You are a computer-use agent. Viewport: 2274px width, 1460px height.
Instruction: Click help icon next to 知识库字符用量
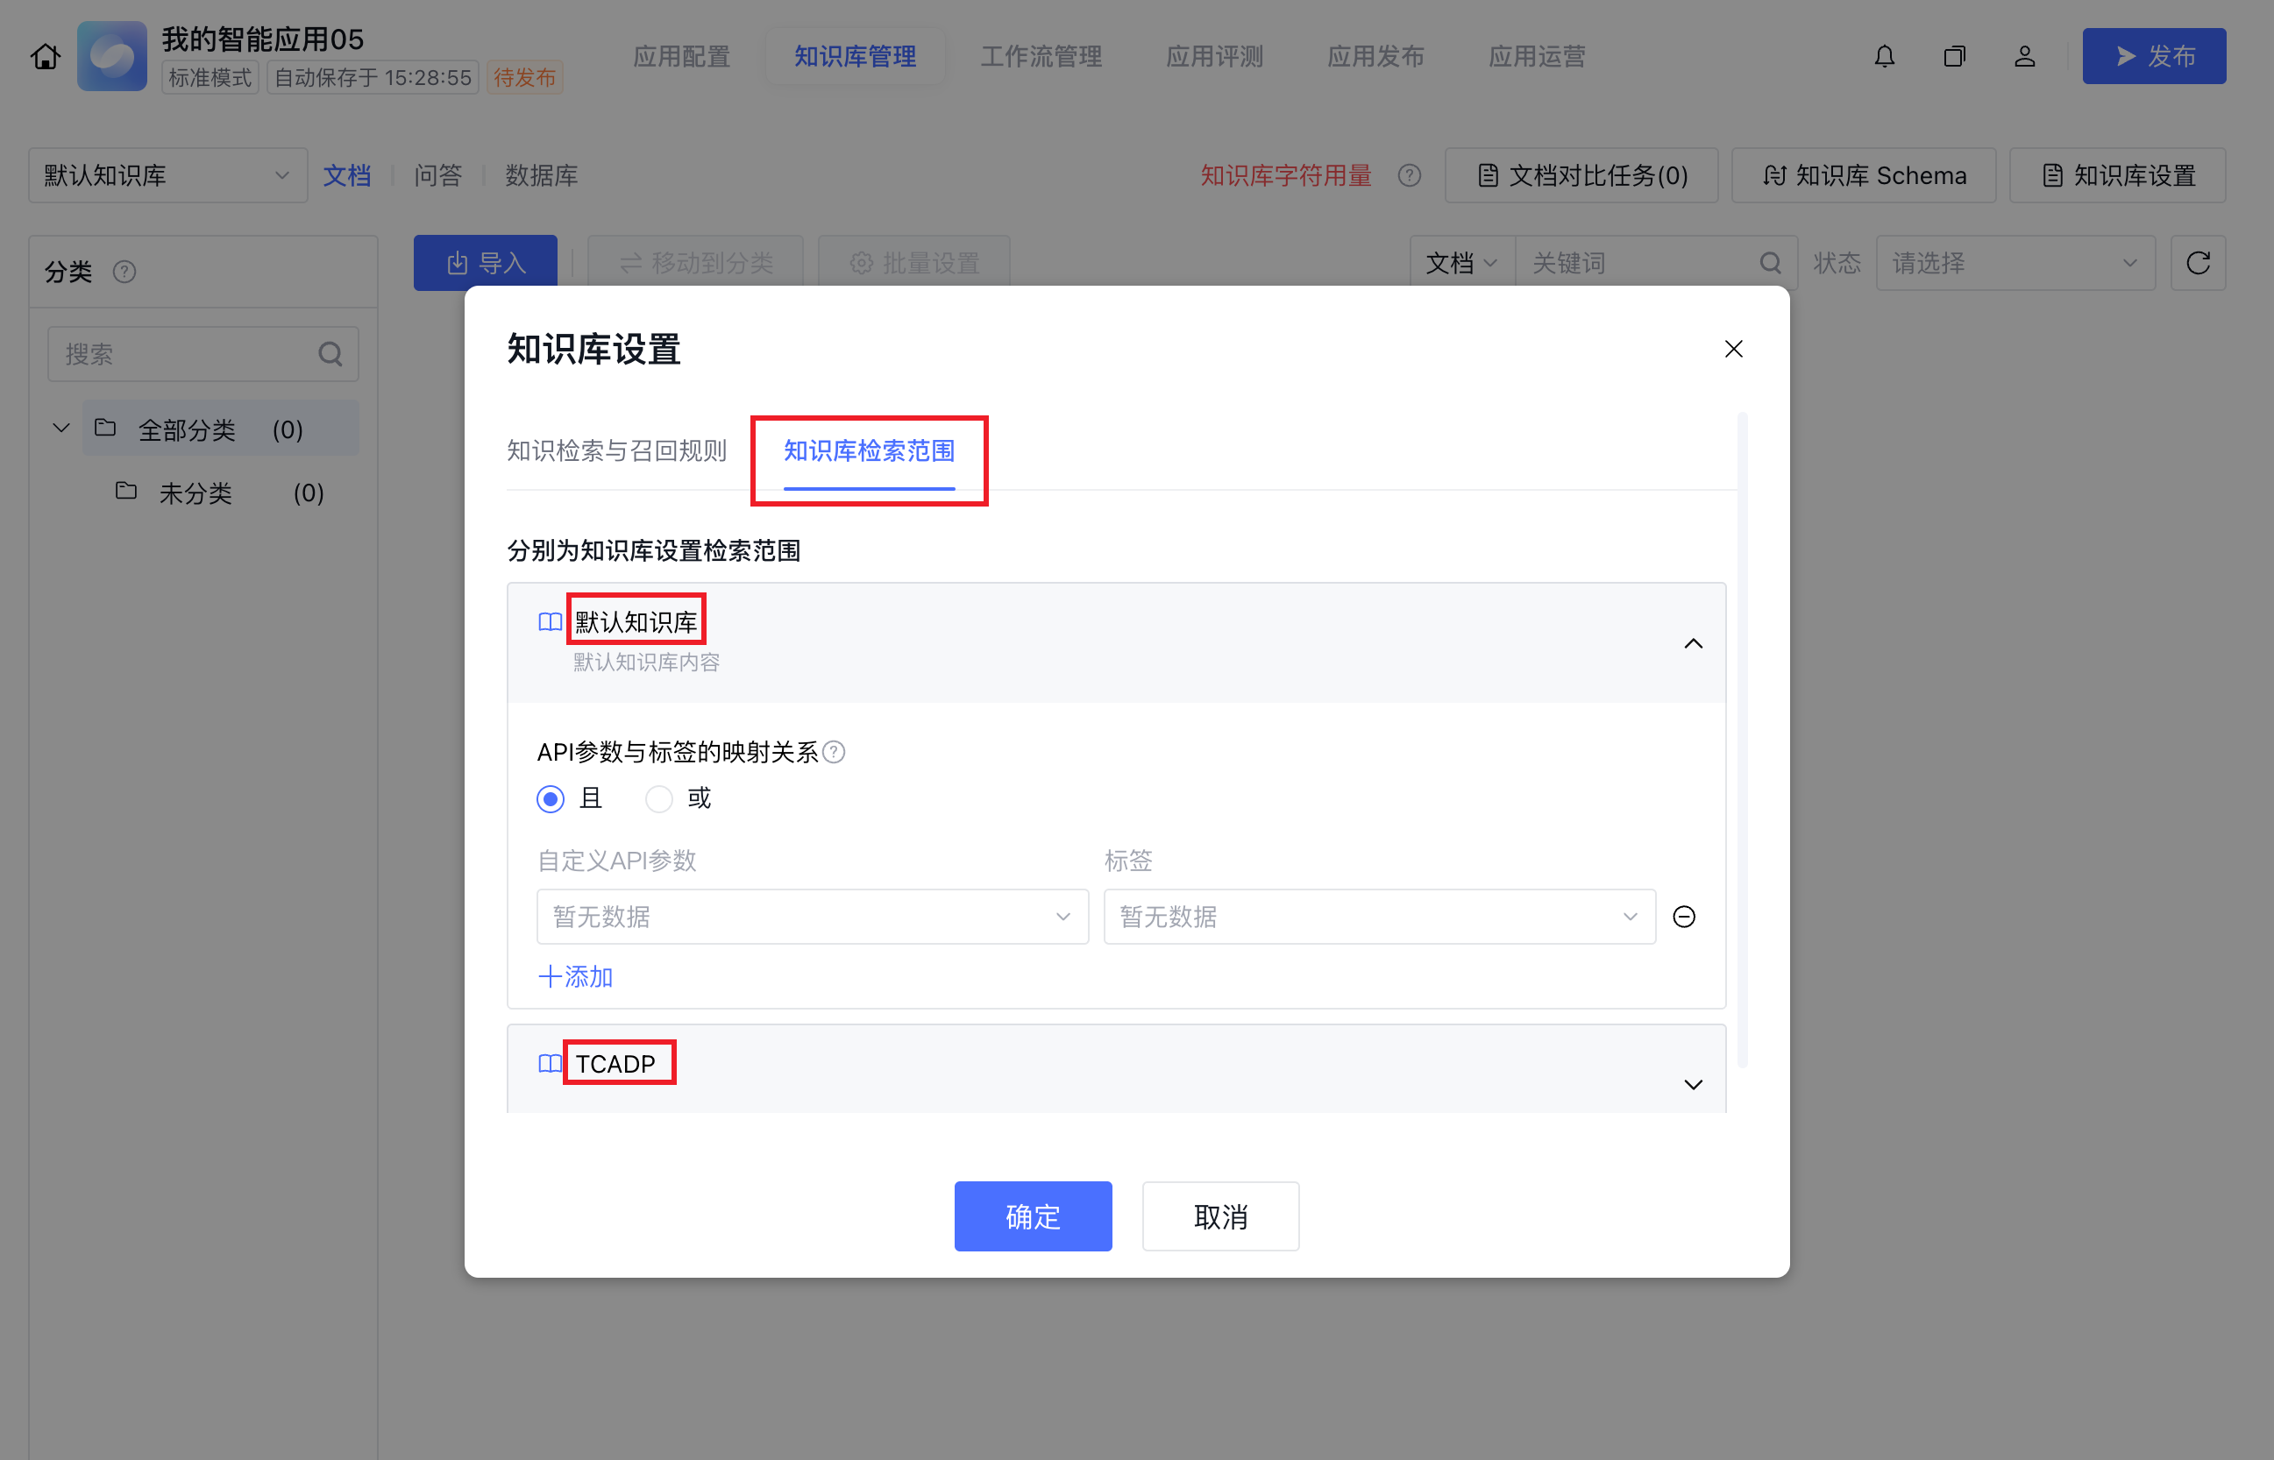point(1411,175)
